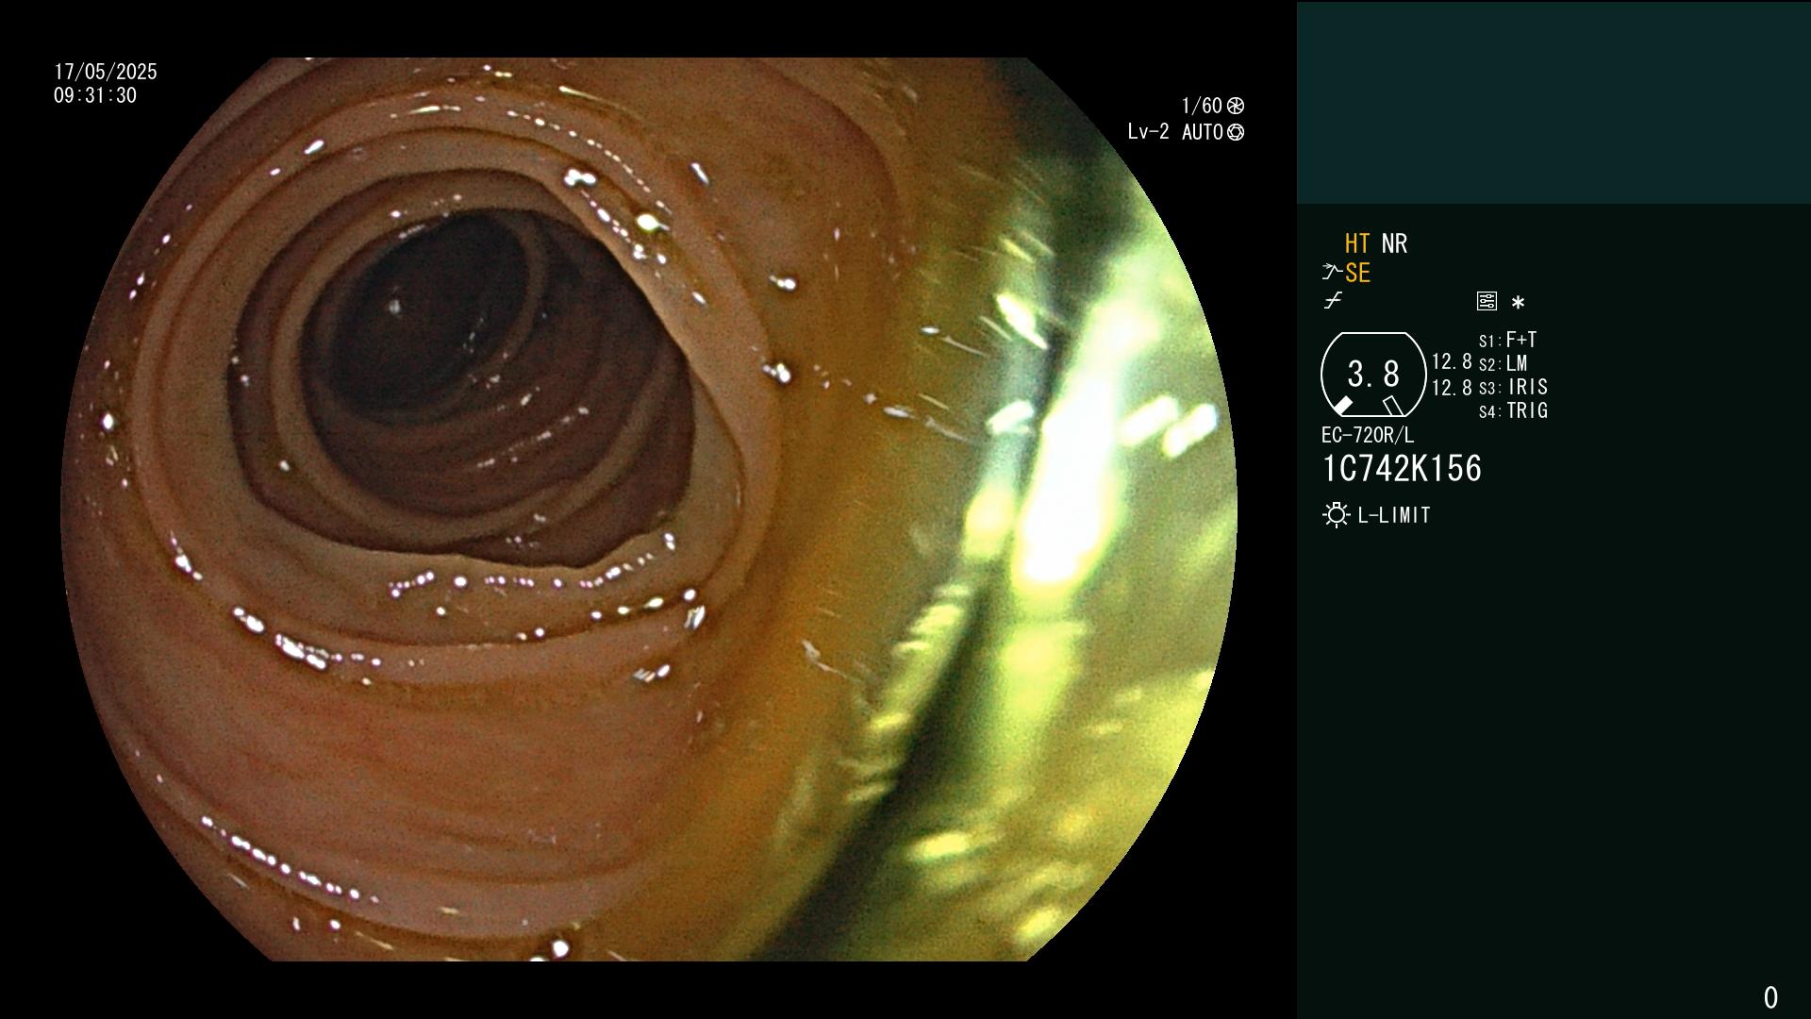Viewport: 1811px width, 1019px height.
Task: Click the filled channel marker in scope diagram
Action: pos(1343,406)
